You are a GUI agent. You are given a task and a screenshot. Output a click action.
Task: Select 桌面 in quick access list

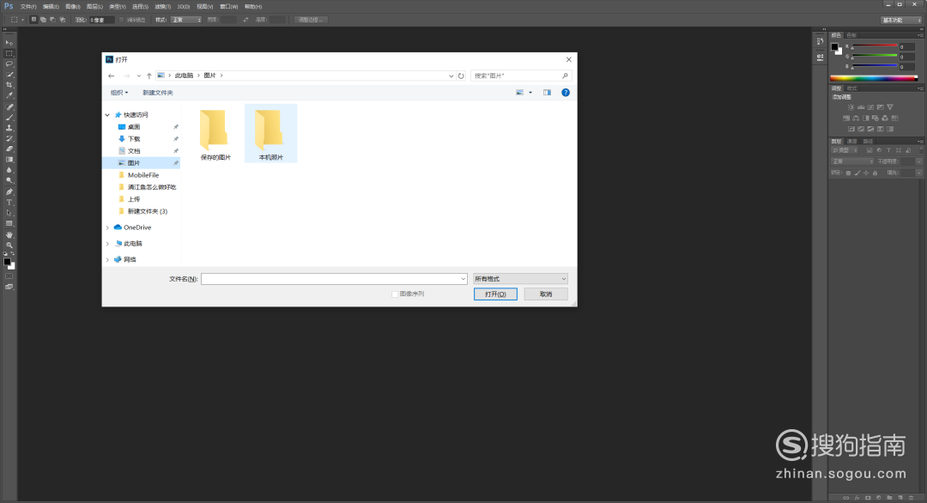coord(134,127)
